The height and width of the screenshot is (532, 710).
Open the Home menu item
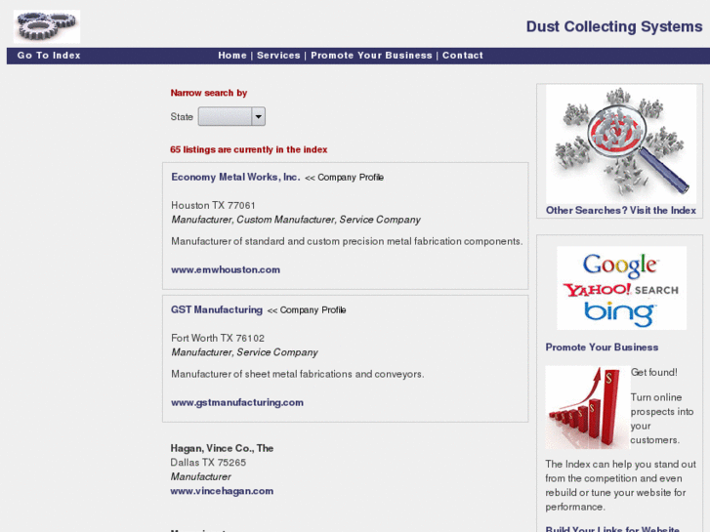coord(232,56)
